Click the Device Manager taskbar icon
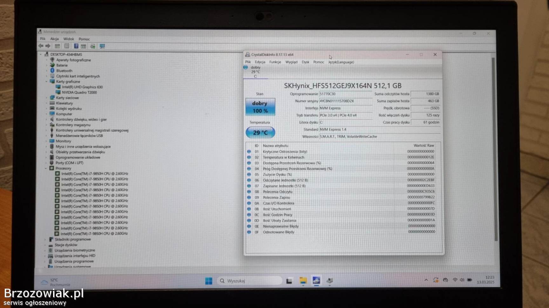Viewport: 549px width, 308px height. [x=330, y=280]
